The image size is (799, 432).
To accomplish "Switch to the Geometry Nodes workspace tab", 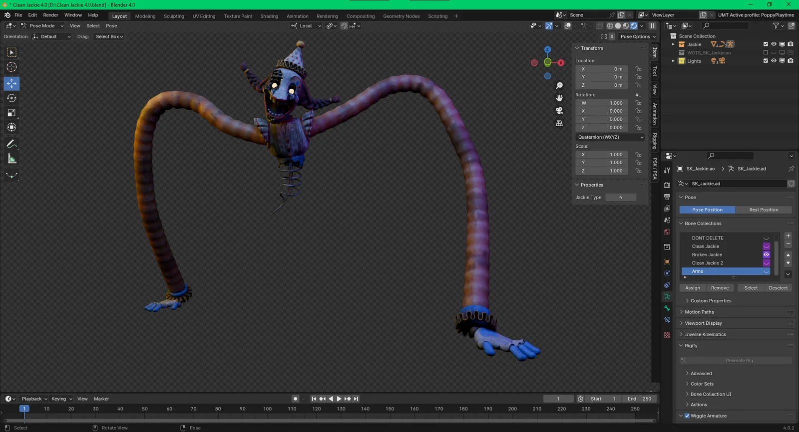I will click(401, 16).
